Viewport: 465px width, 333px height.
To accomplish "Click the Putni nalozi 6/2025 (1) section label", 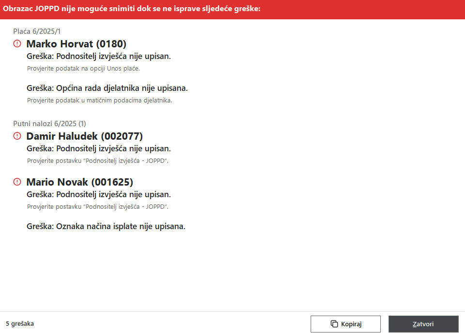I will tap(49, 124).
